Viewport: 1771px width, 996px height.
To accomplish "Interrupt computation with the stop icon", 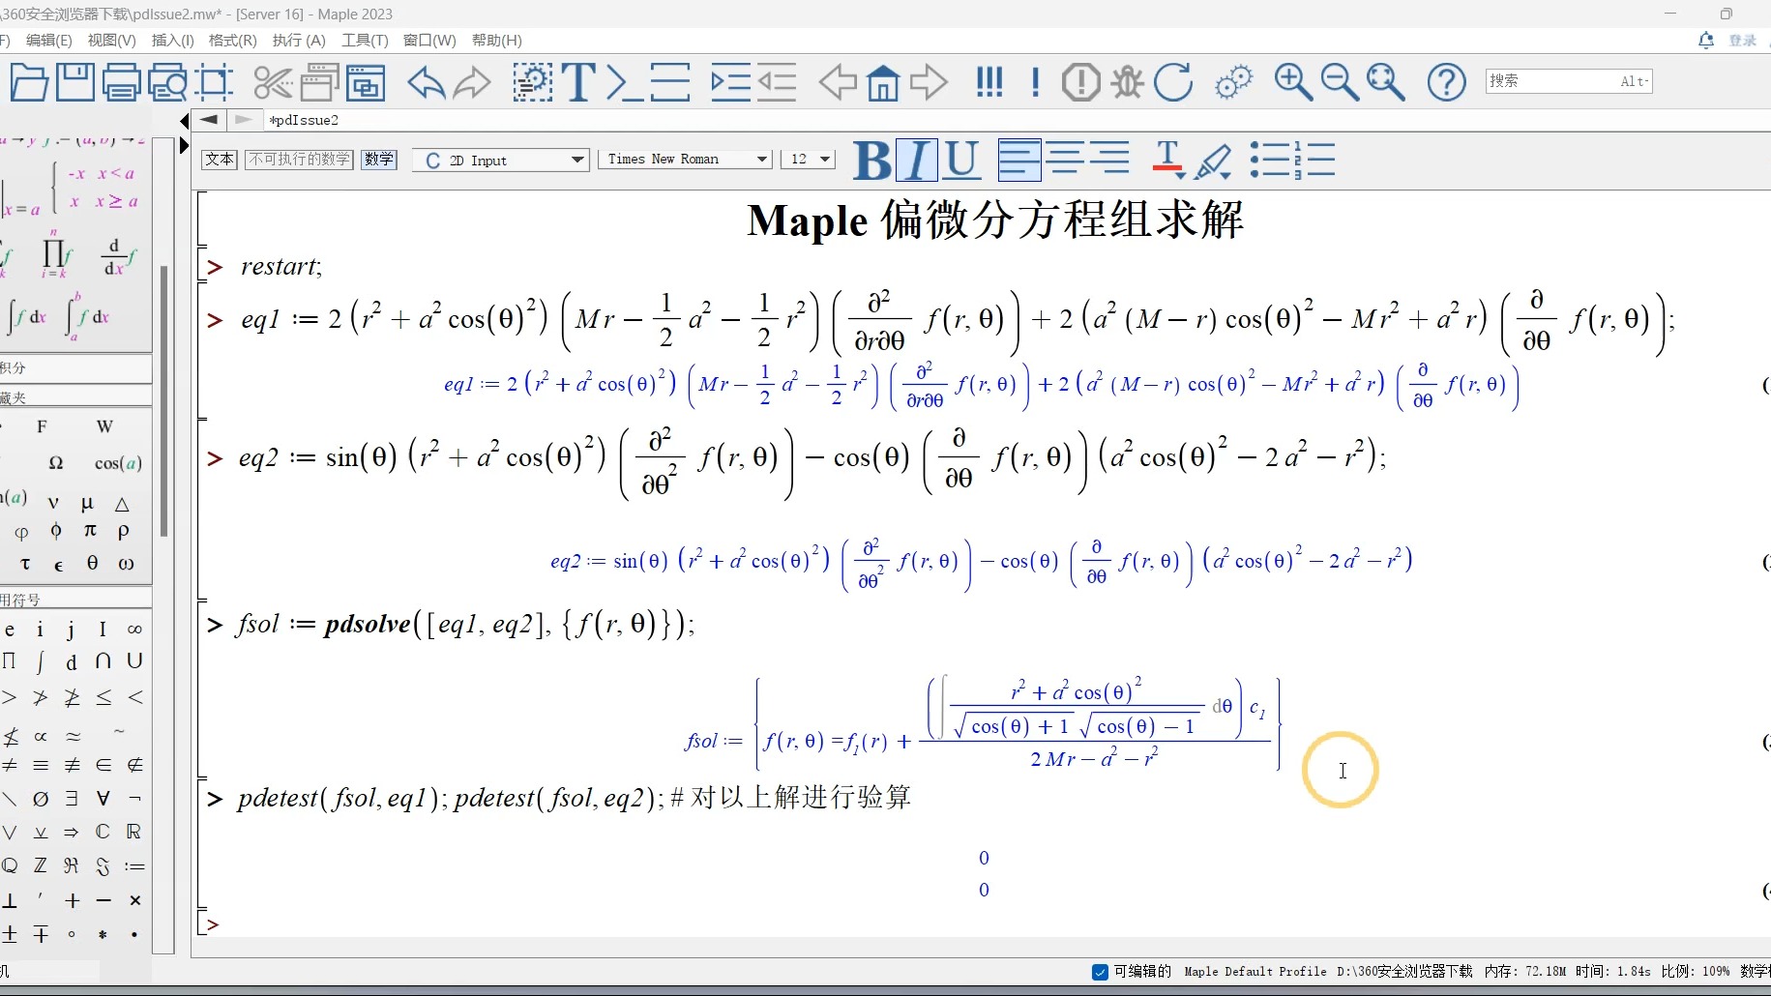I will point(1080,82).
